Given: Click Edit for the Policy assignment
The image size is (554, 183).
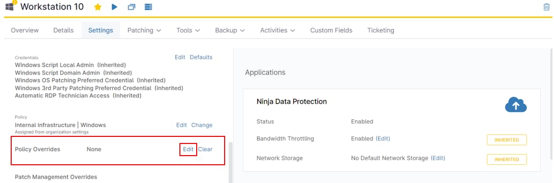Looking at the screenshot, I should click(x=181, y=125).
